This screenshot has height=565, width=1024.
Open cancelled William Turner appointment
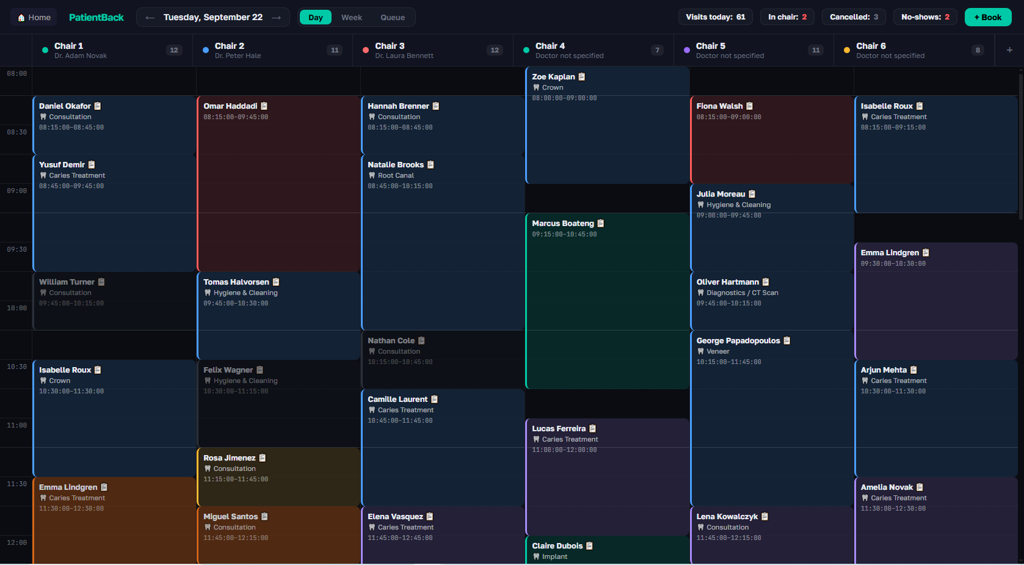[x=114, y=301]
